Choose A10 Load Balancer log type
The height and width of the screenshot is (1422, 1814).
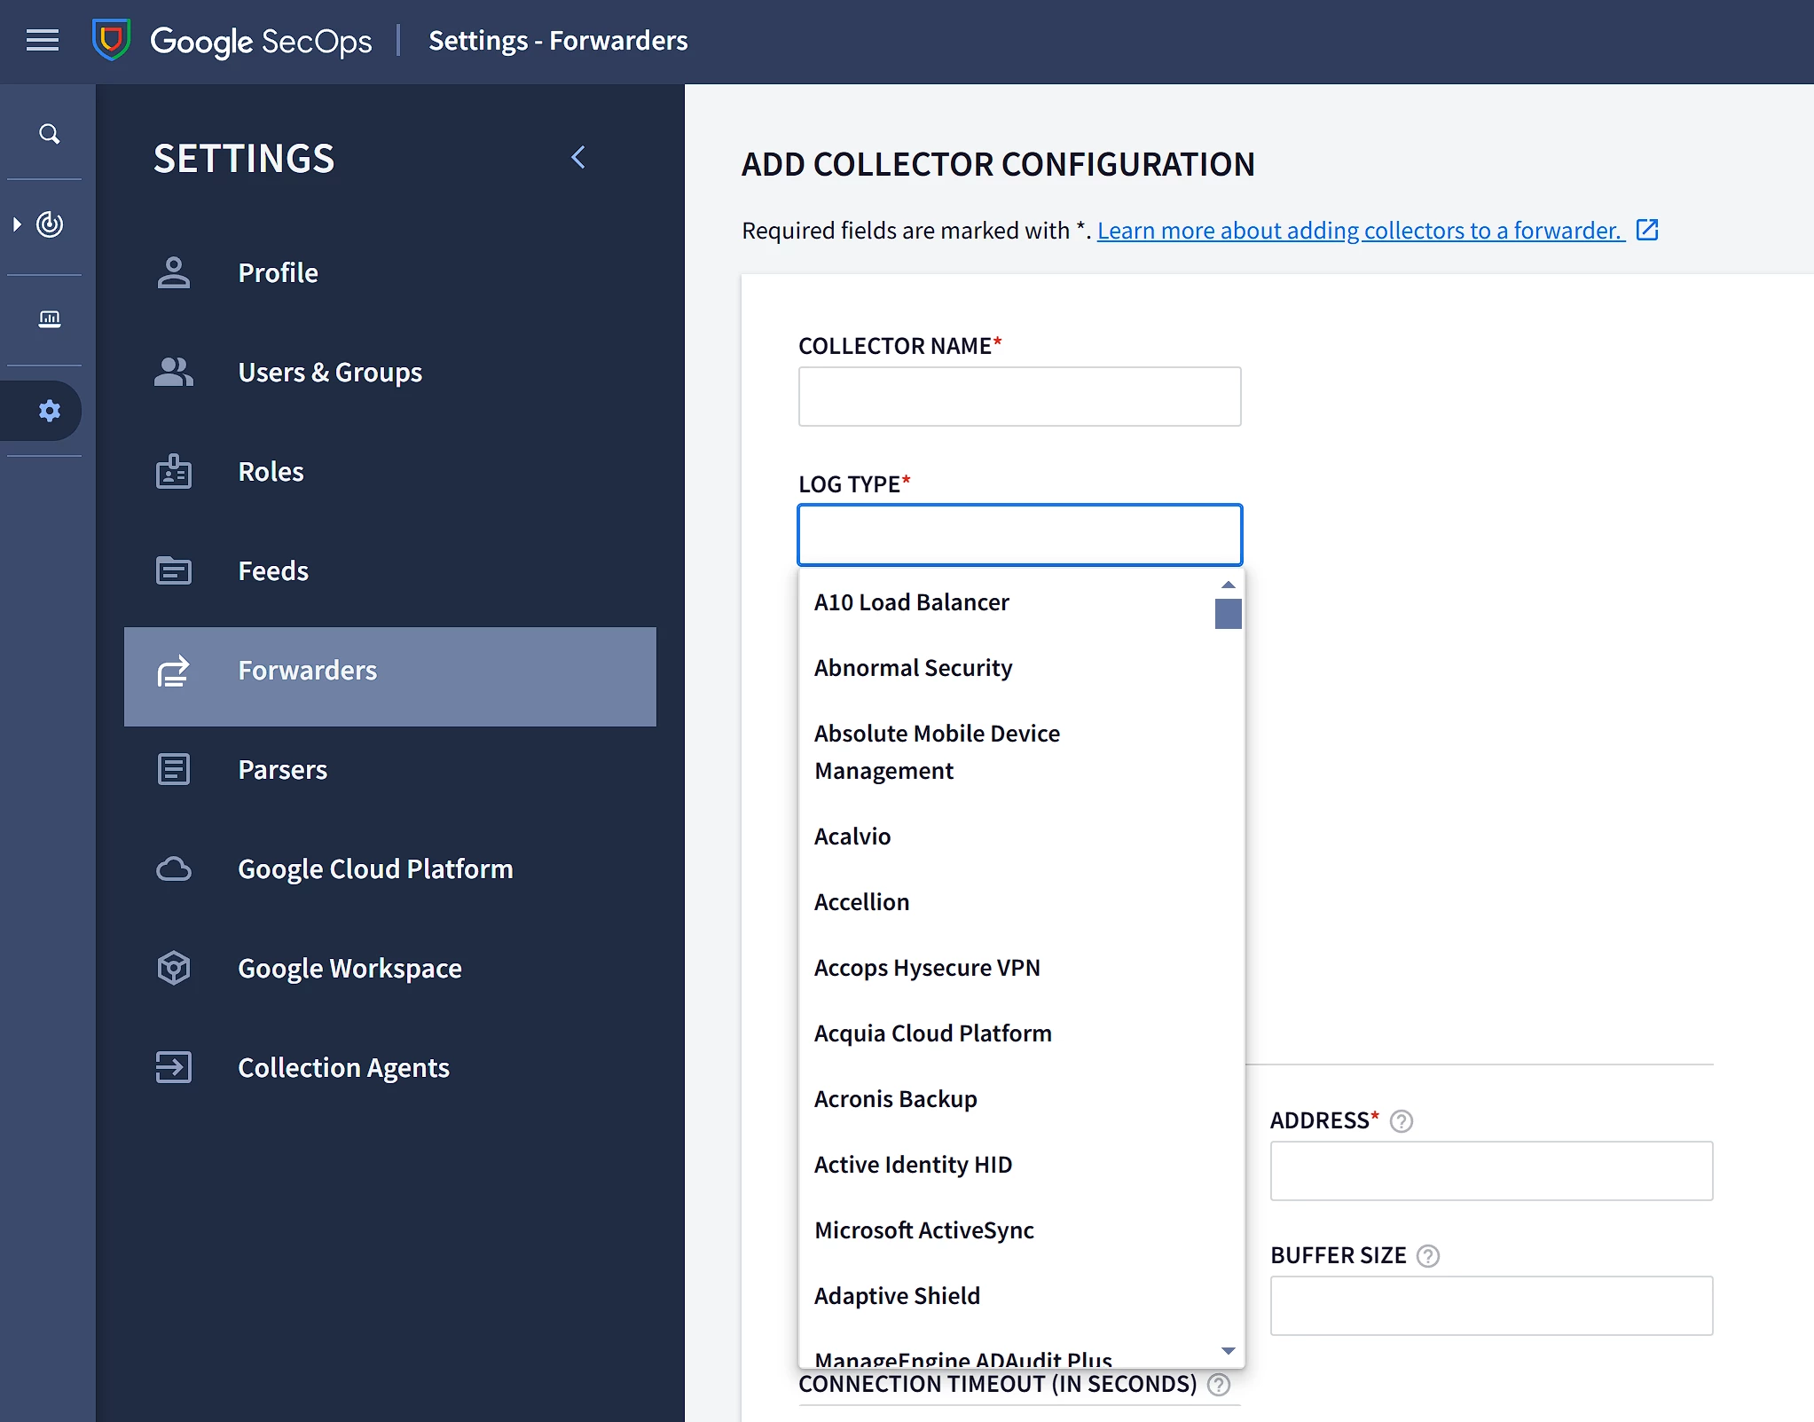pos(1007,602)
